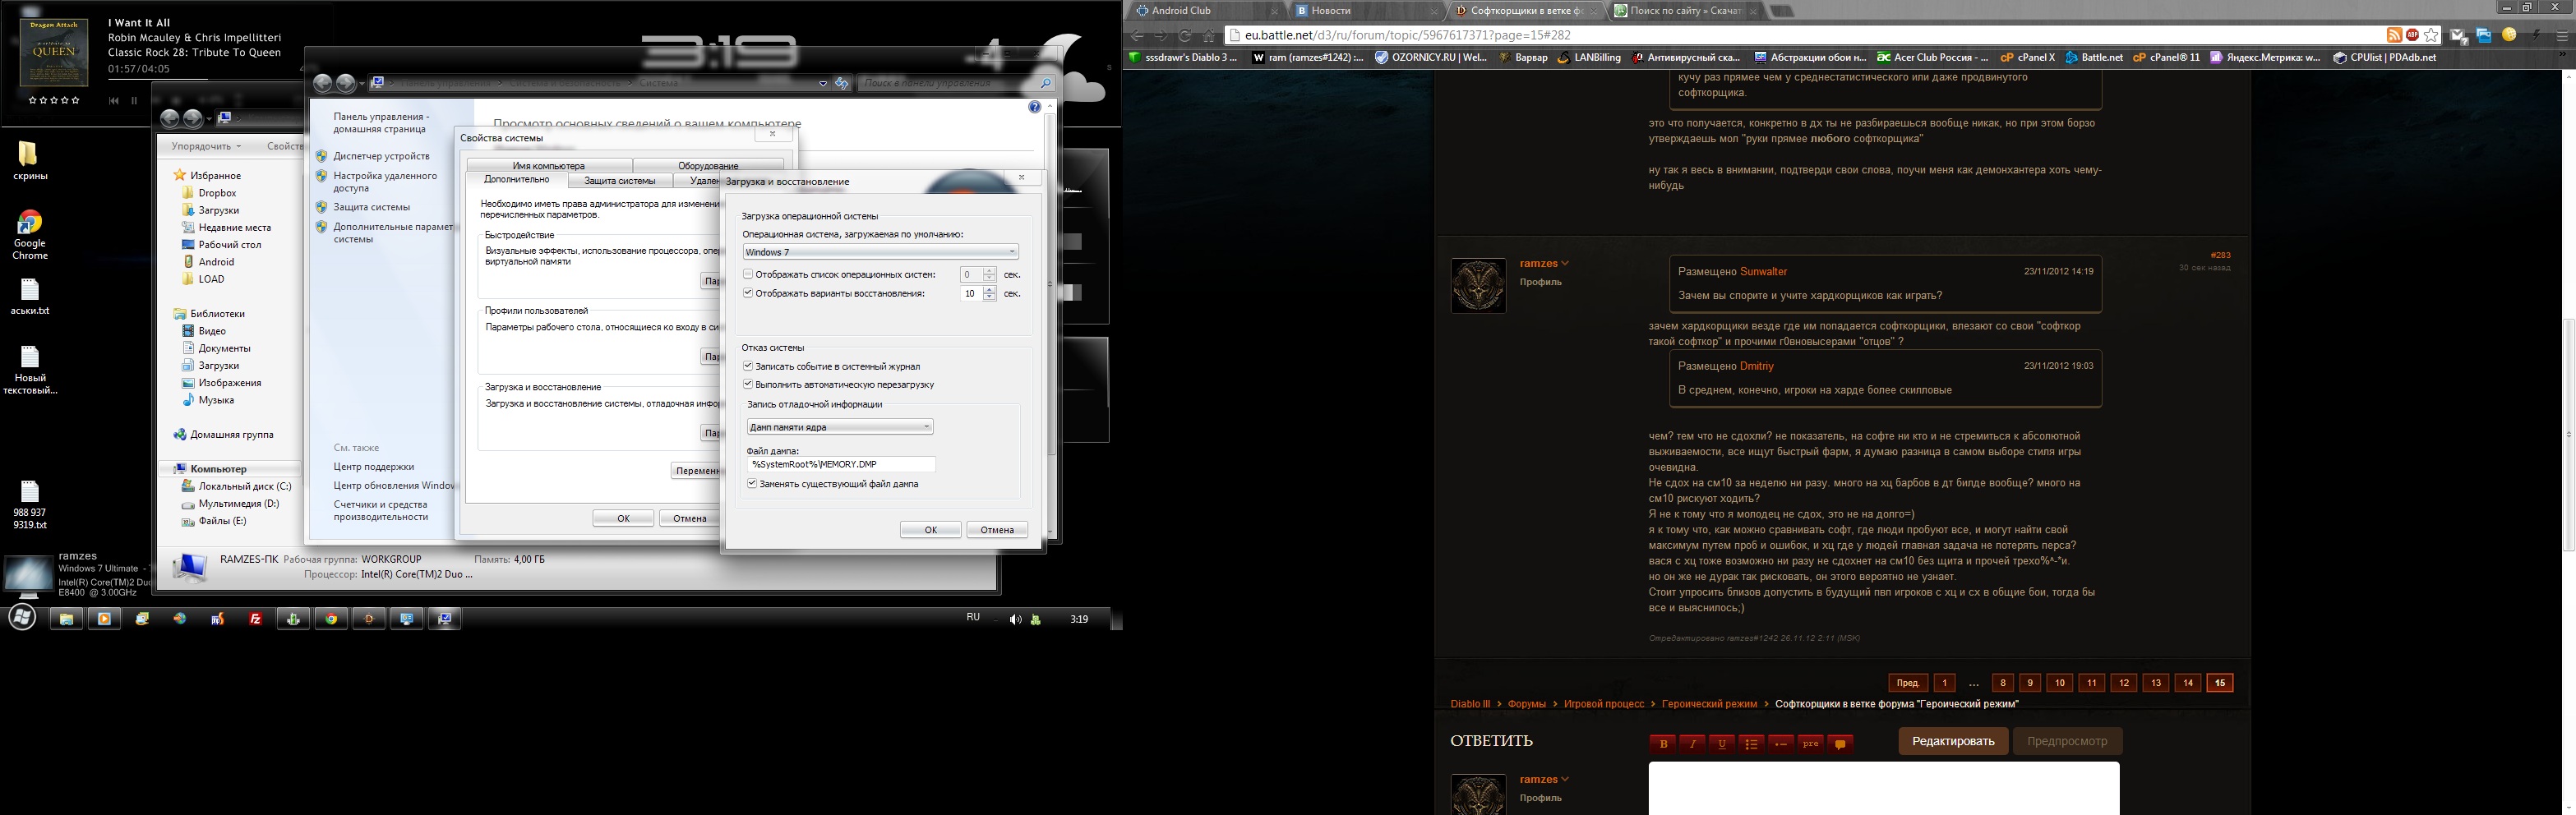Bookmark this page with the star icon
Screen dimensions: 2576x815
click(x=2431, y=35)
